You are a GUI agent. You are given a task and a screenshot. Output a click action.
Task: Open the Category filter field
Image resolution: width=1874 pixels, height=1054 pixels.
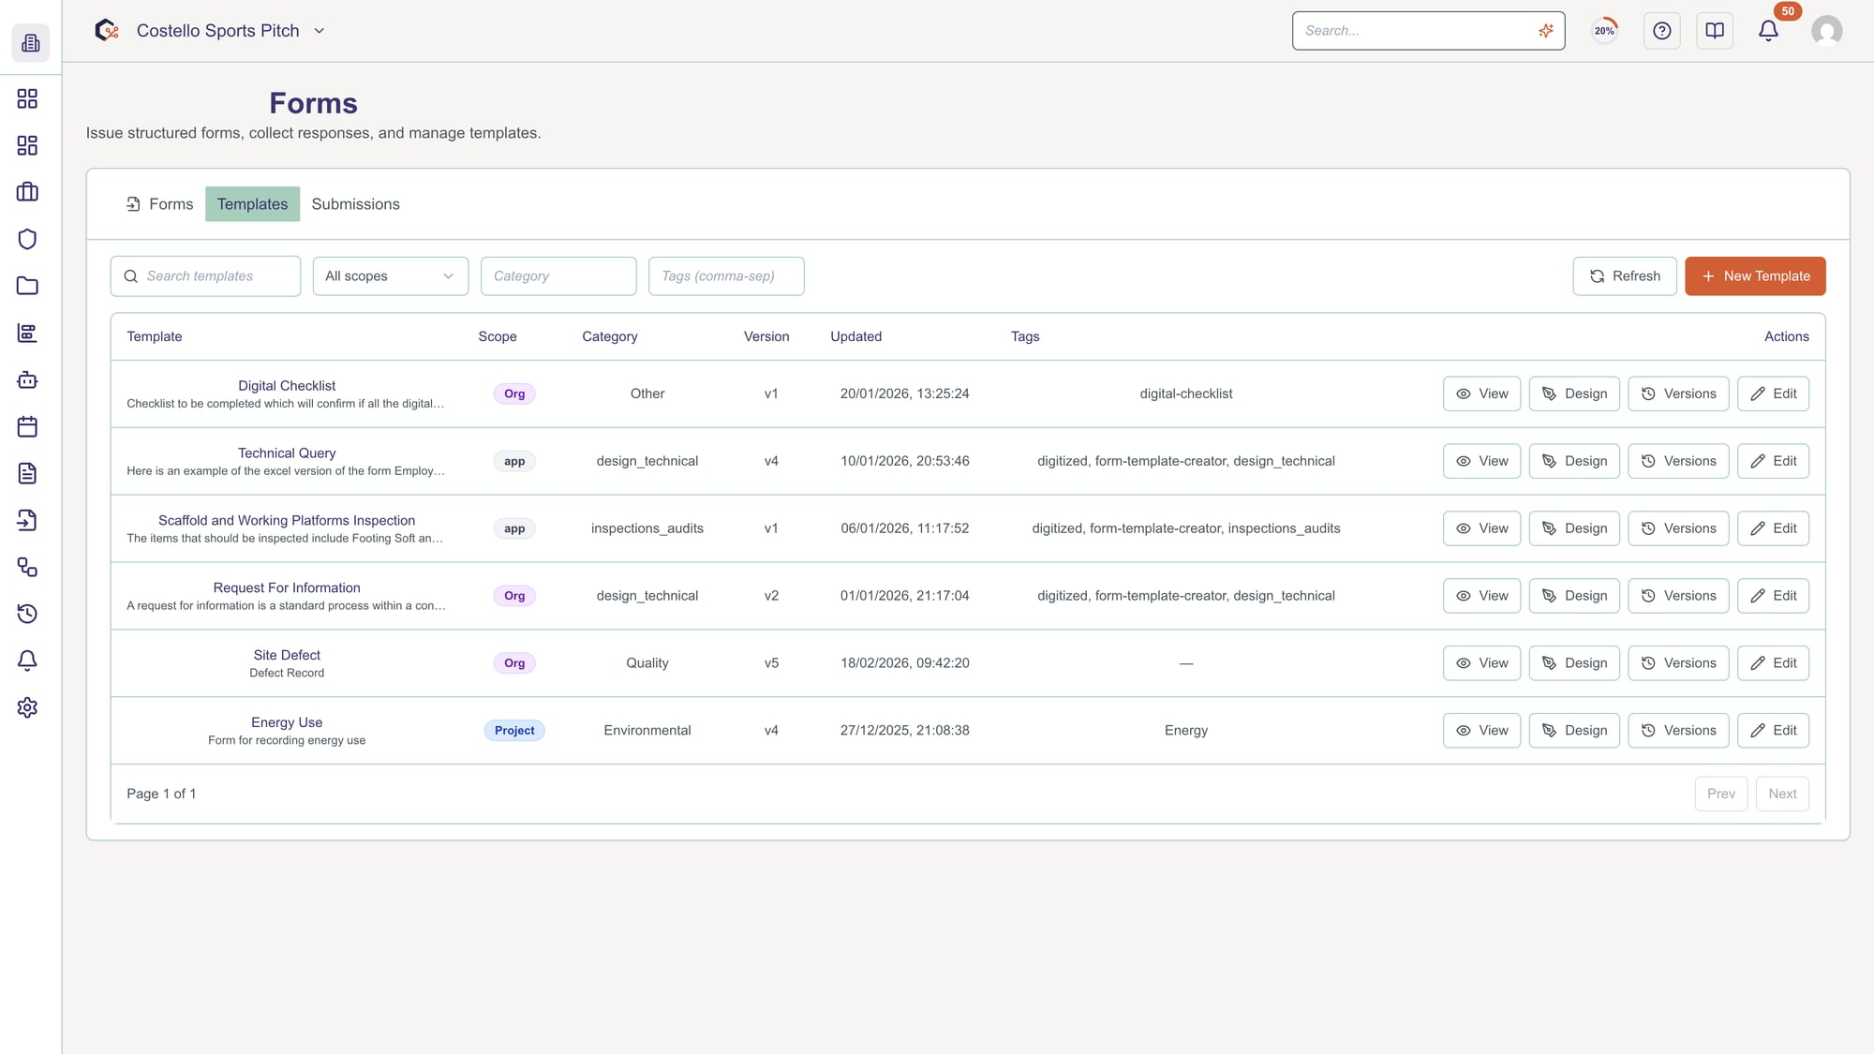tap(558, 275)
